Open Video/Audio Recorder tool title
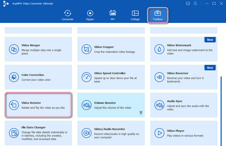This screenshot has height=146, width=226. click(x=110, y=129)
